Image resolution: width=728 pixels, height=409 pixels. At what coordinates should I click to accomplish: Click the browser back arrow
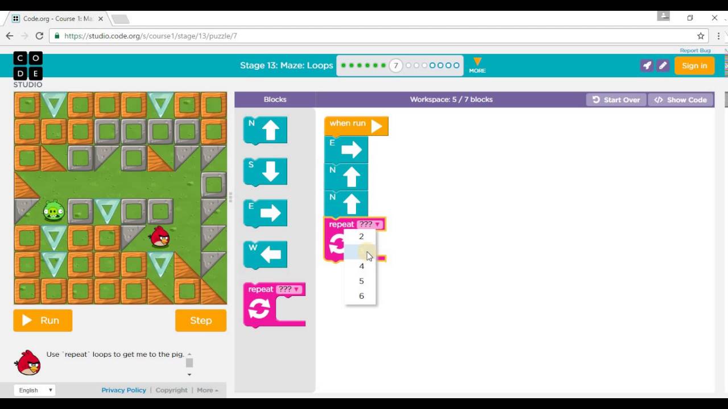point(10,36)
